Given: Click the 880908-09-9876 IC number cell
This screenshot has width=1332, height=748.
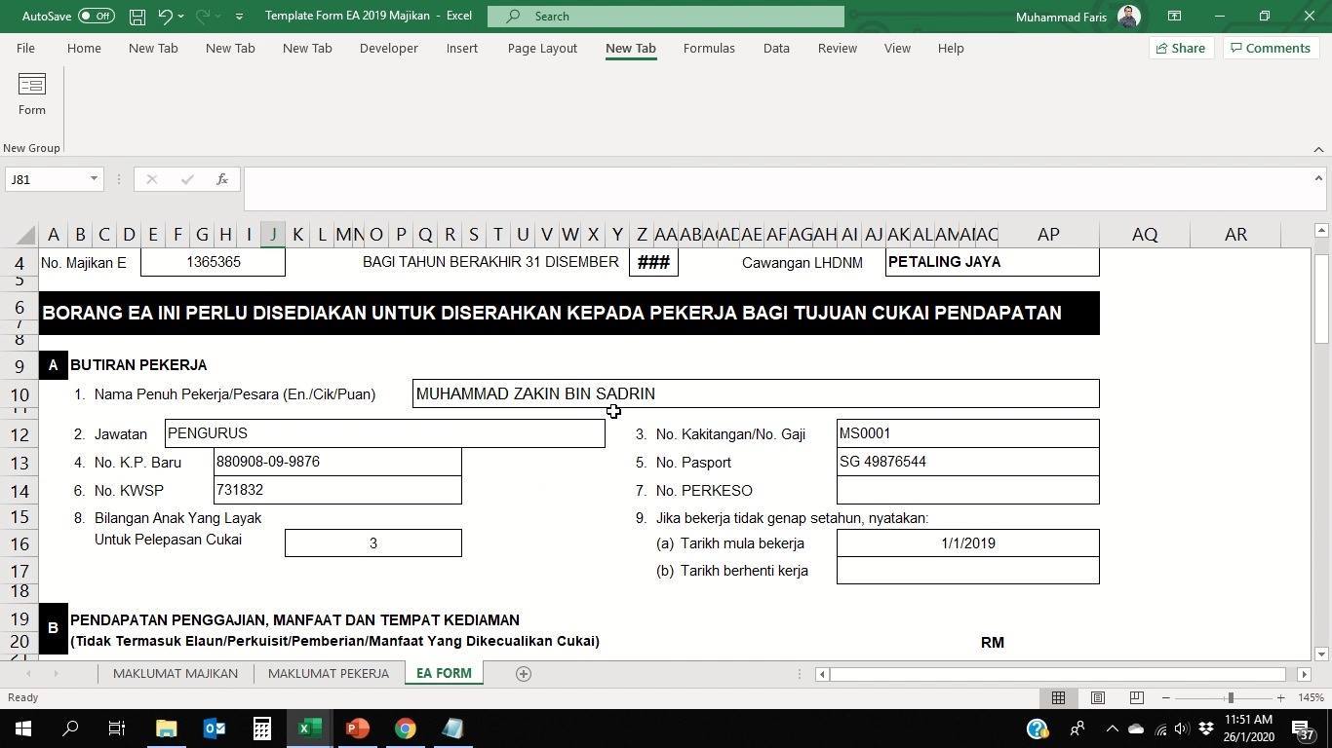Looking at the screenshot, I should (x=337, y=462).
